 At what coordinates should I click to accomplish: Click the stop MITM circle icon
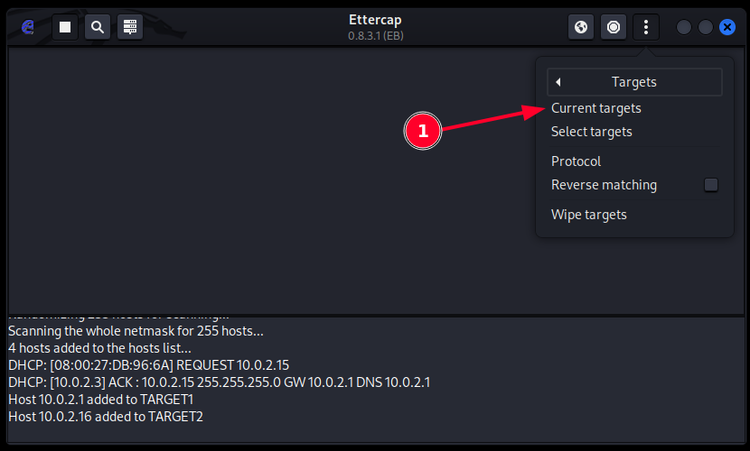click(614, 27)
